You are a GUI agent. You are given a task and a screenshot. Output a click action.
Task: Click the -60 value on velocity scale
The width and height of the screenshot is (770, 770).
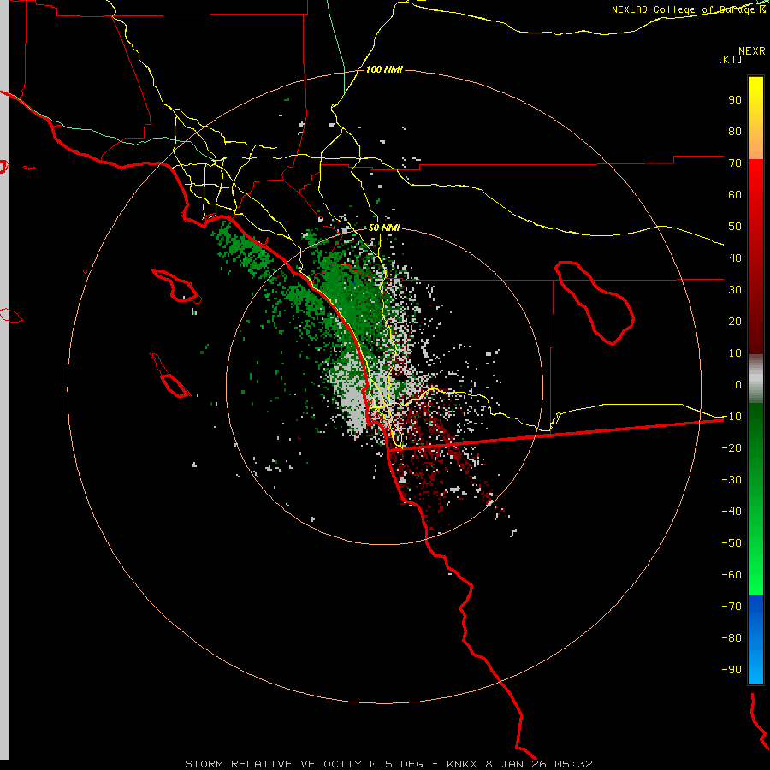click(731, 575)
